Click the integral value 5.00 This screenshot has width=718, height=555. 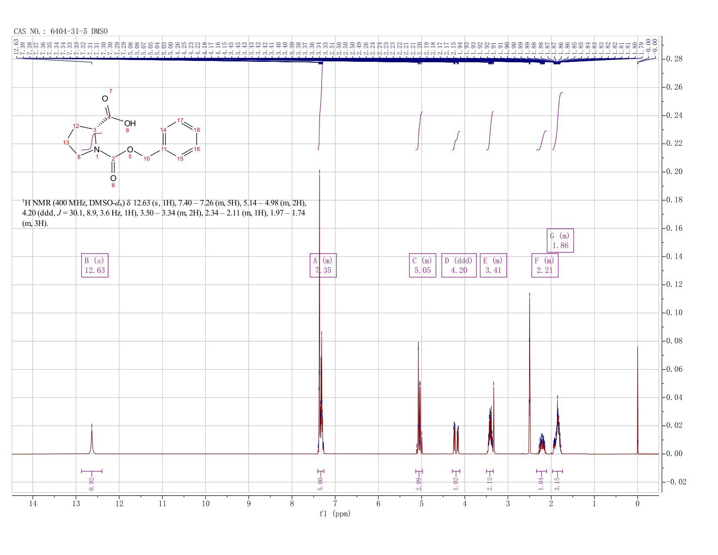pos(321,484)
